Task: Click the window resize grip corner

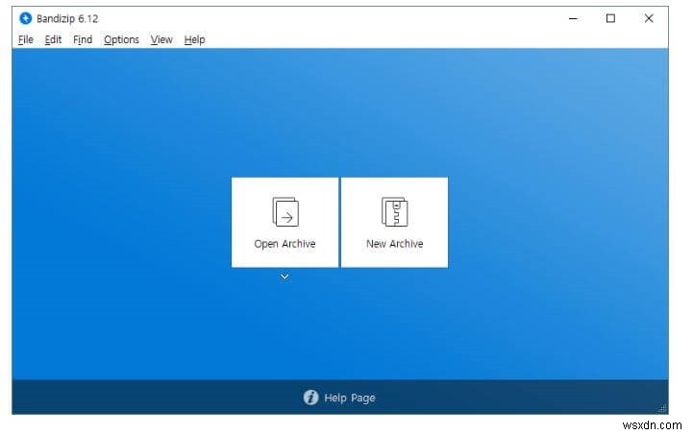Action: click(x=662, y=409)
